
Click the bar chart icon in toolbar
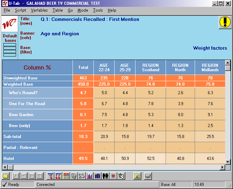(90, 176)
